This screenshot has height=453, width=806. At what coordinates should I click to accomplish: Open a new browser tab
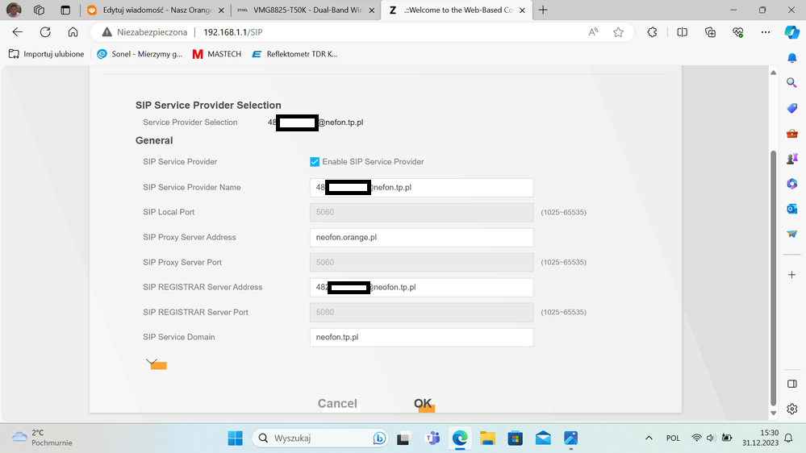tap(543, 10)
